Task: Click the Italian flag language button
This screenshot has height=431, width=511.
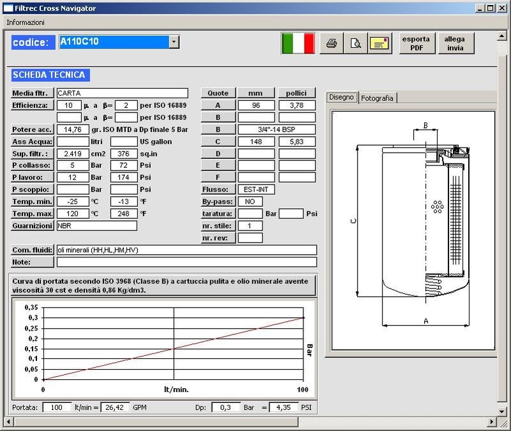Action: pos(298,43)
